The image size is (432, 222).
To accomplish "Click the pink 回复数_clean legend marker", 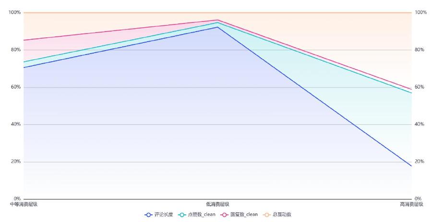I will tap(225, 215).
